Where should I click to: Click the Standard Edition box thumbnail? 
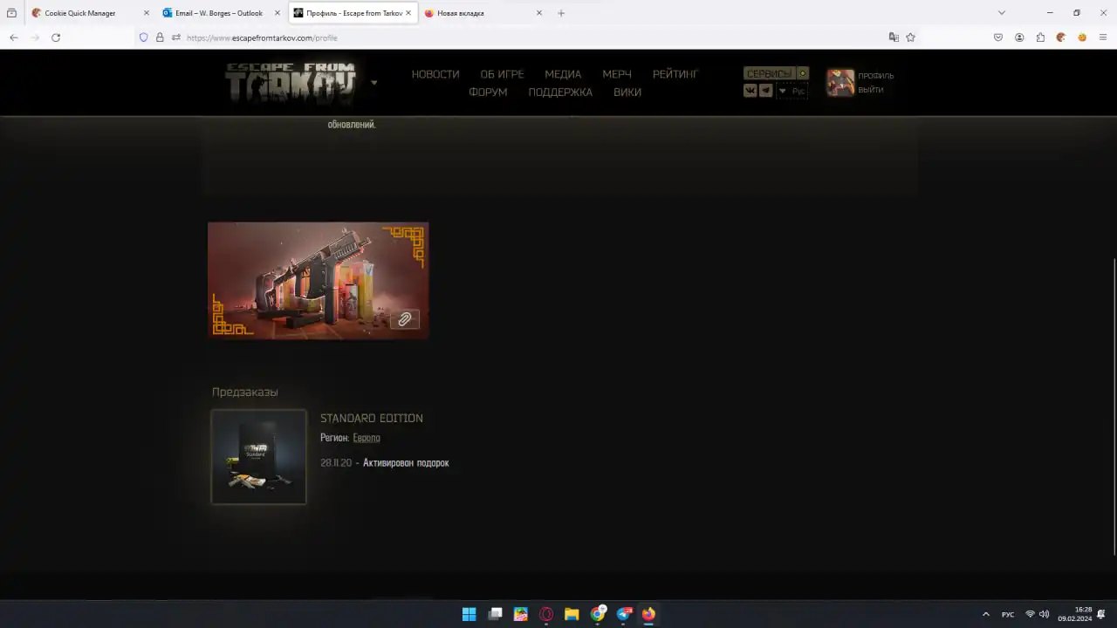[x=258, y=456]
